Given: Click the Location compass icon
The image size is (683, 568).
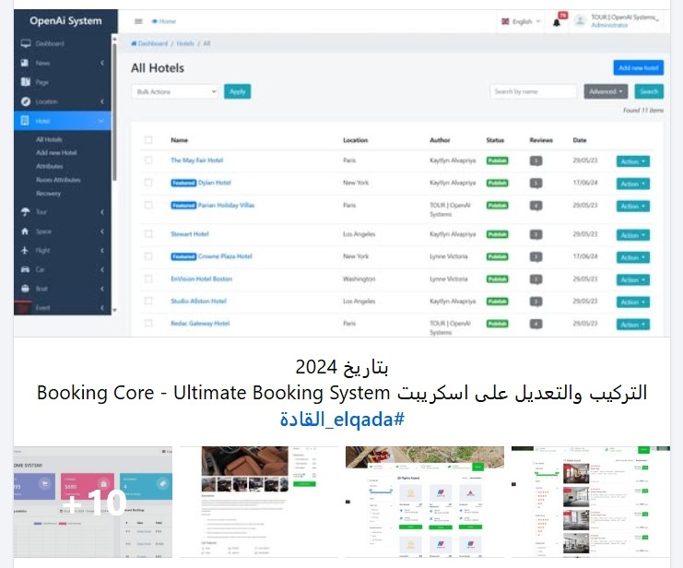Looking at the screenshot, I should pyautogui.click(x=26, y=101).
